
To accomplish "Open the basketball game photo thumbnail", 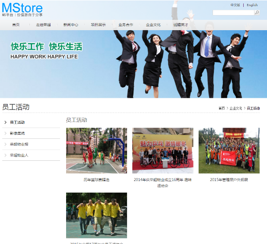I will pos(96,150).
